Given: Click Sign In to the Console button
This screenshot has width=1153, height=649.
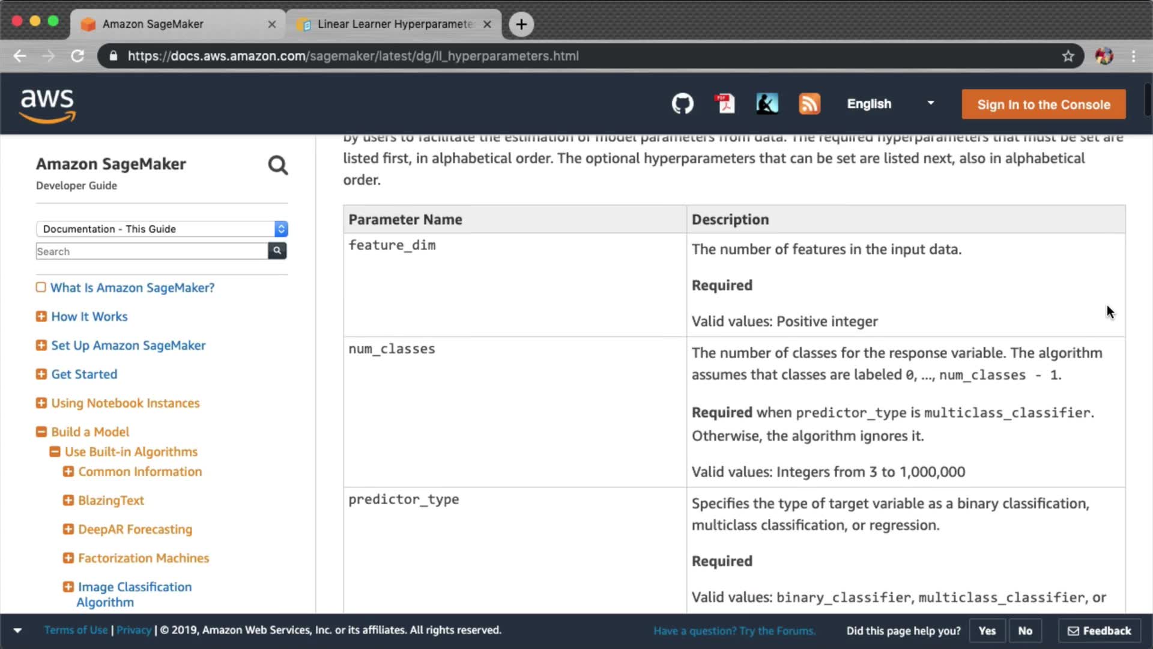Looking at the screenshot, I should pos(1043,105).
